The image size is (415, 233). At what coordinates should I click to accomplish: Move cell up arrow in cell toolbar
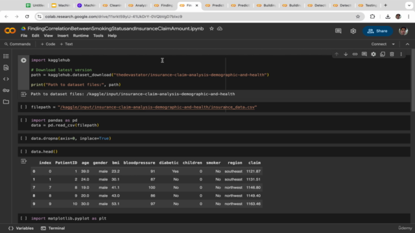pyautogui.click(x=337, y=54)
